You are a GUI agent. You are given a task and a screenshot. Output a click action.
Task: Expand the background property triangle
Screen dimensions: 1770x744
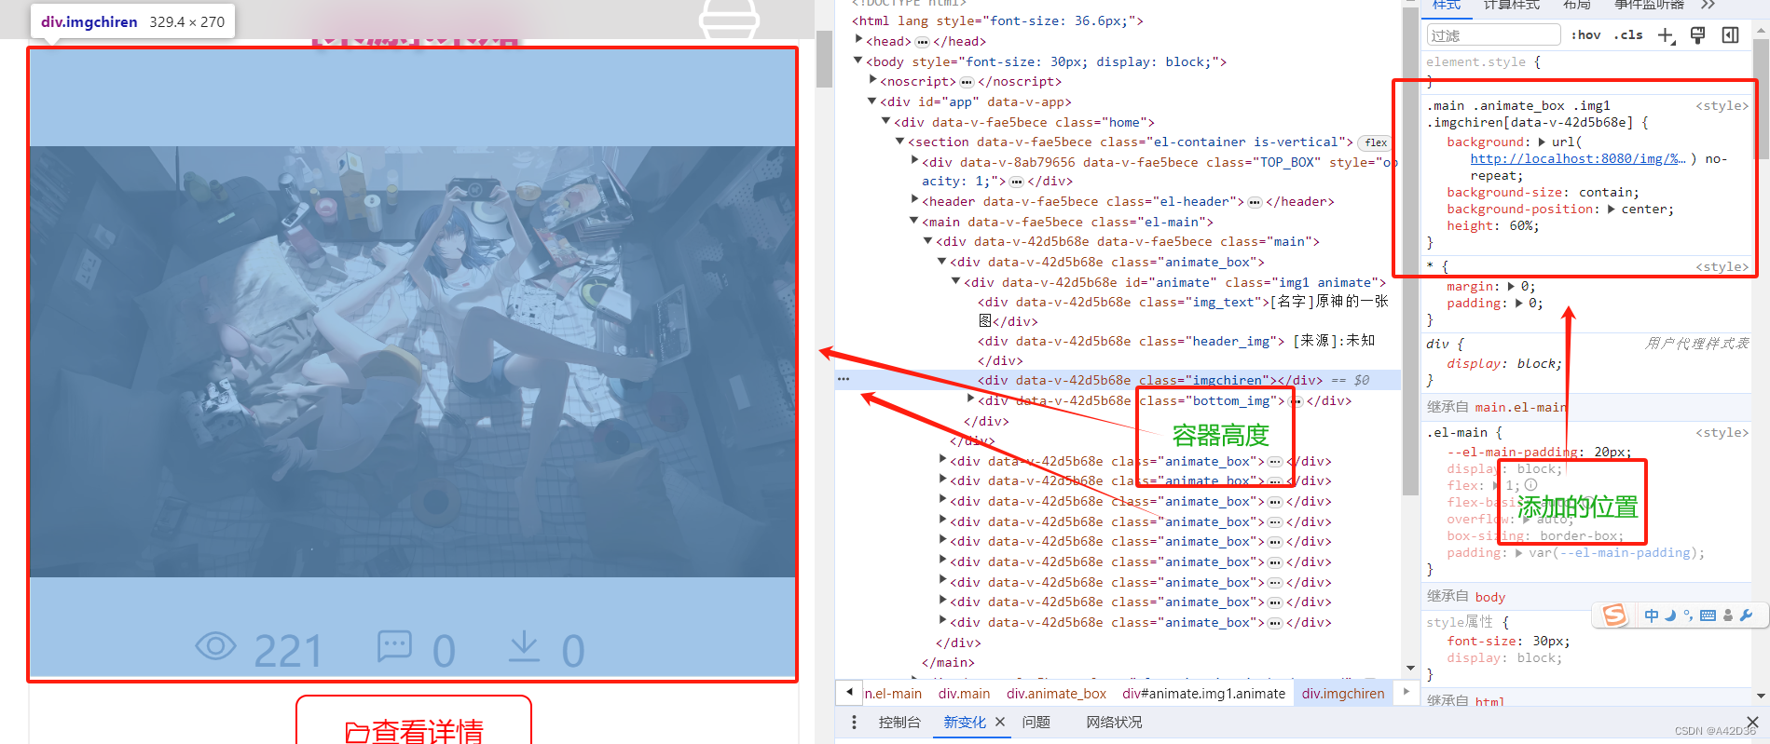point(1542,142)
